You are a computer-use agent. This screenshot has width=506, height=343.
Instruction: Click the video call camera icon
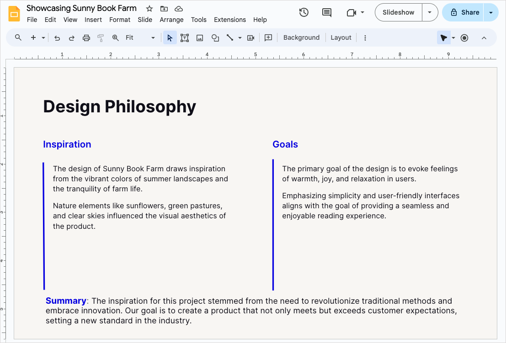pyautogui.click(x=351, y=13)
